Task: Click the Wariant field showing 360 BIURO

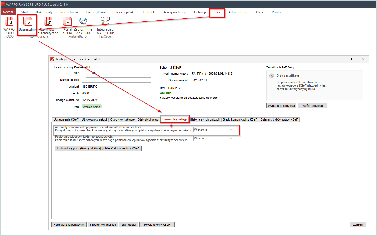Action: click(116, 87)
